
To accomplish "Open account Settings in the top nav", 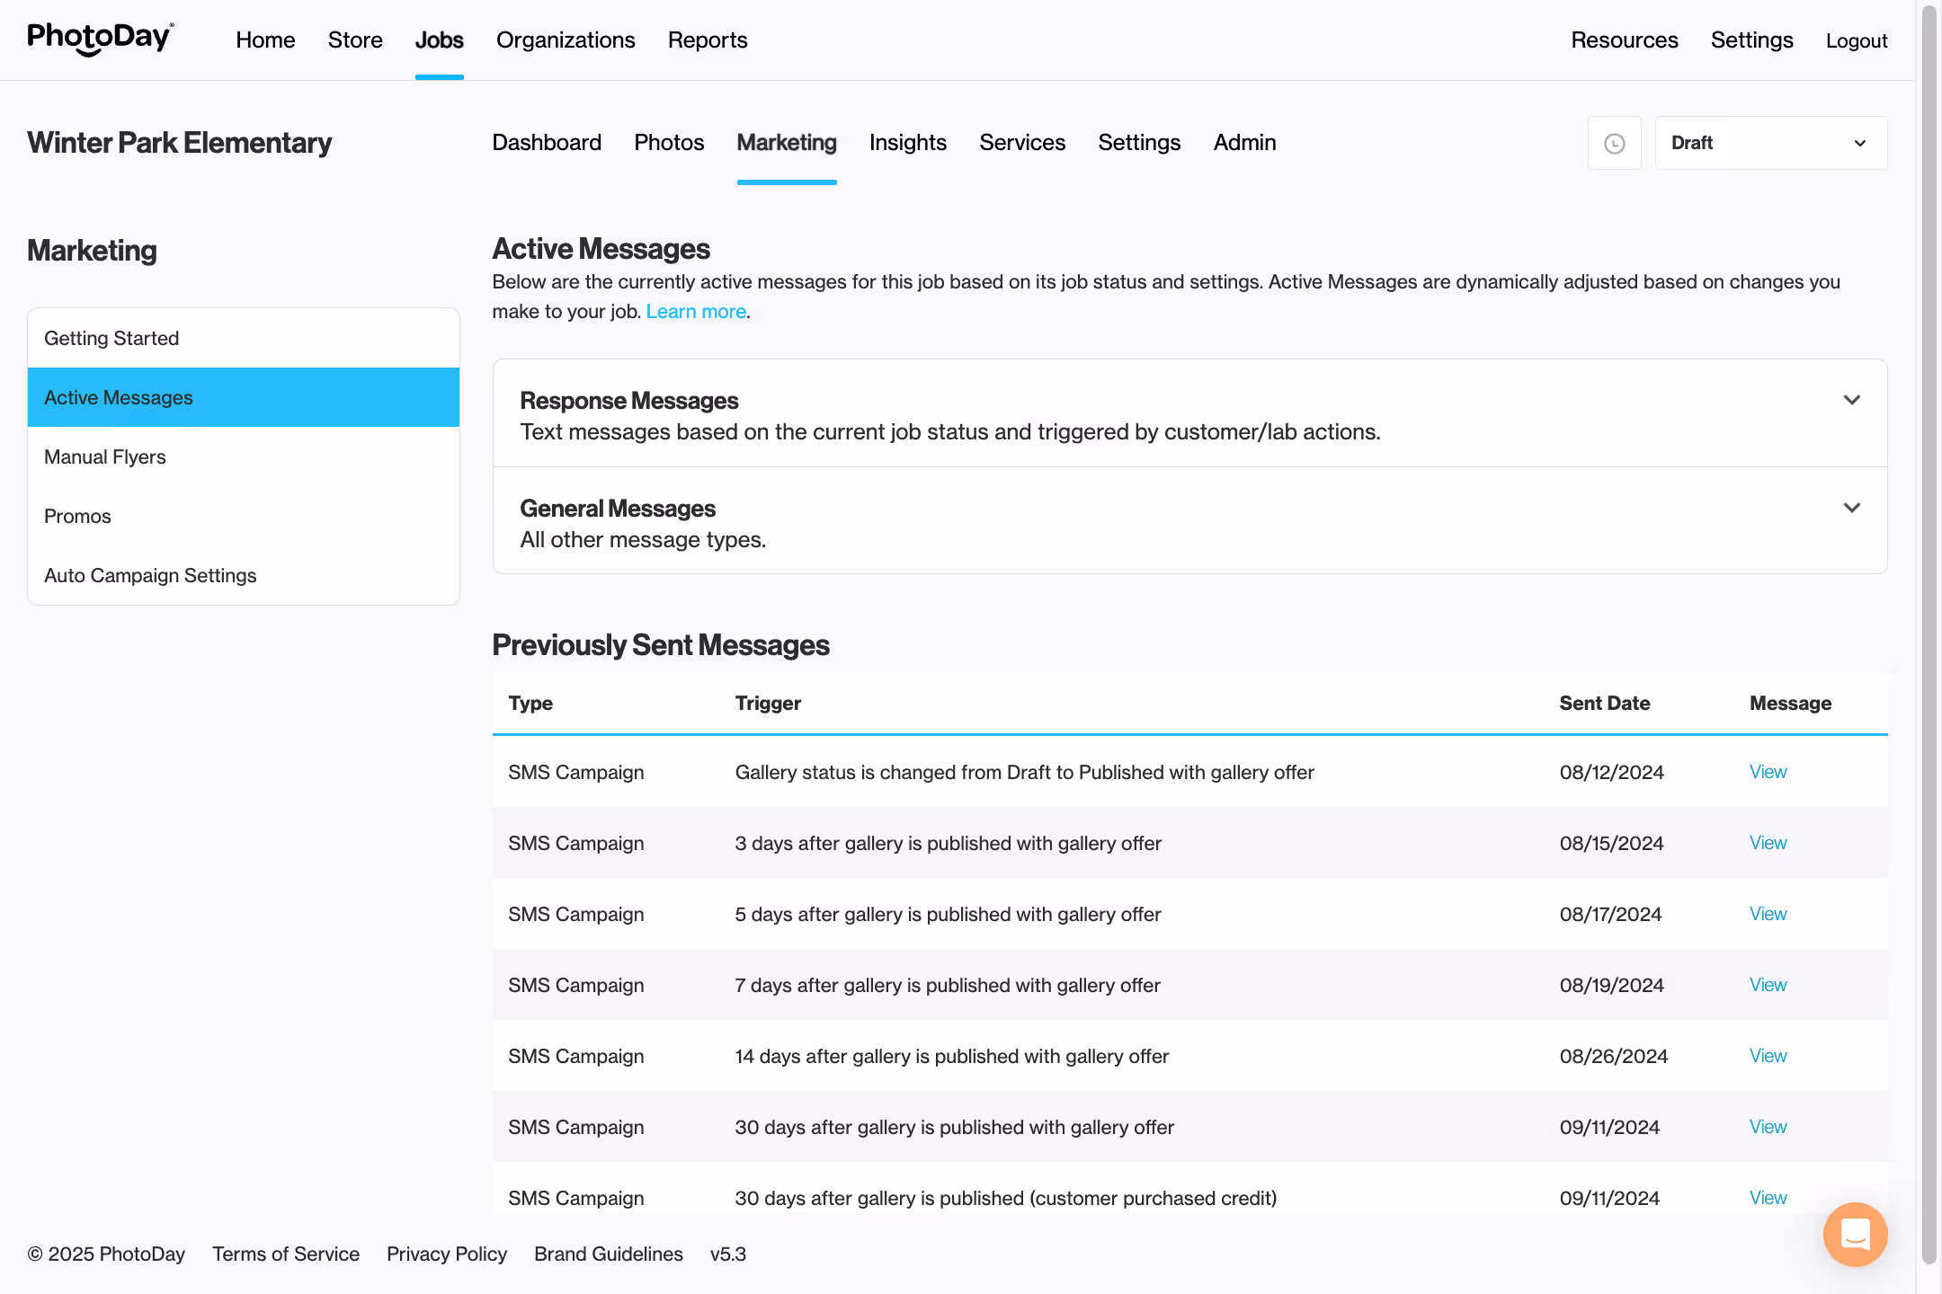I will pyautogui.click(x=1751, y=40).
